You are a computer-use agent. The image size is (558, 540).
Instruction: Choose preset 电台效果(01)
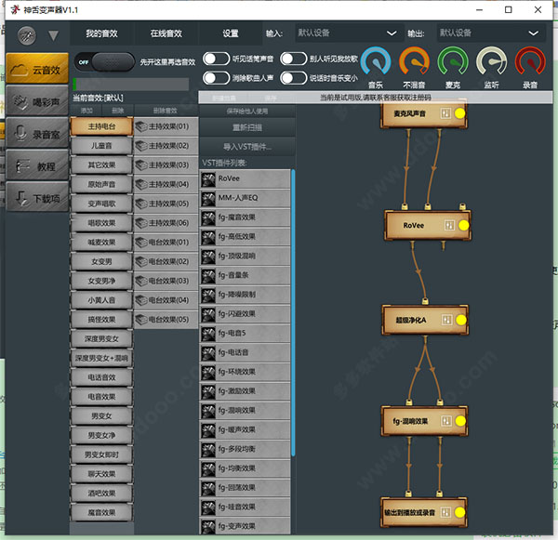[x=166, y=243]
